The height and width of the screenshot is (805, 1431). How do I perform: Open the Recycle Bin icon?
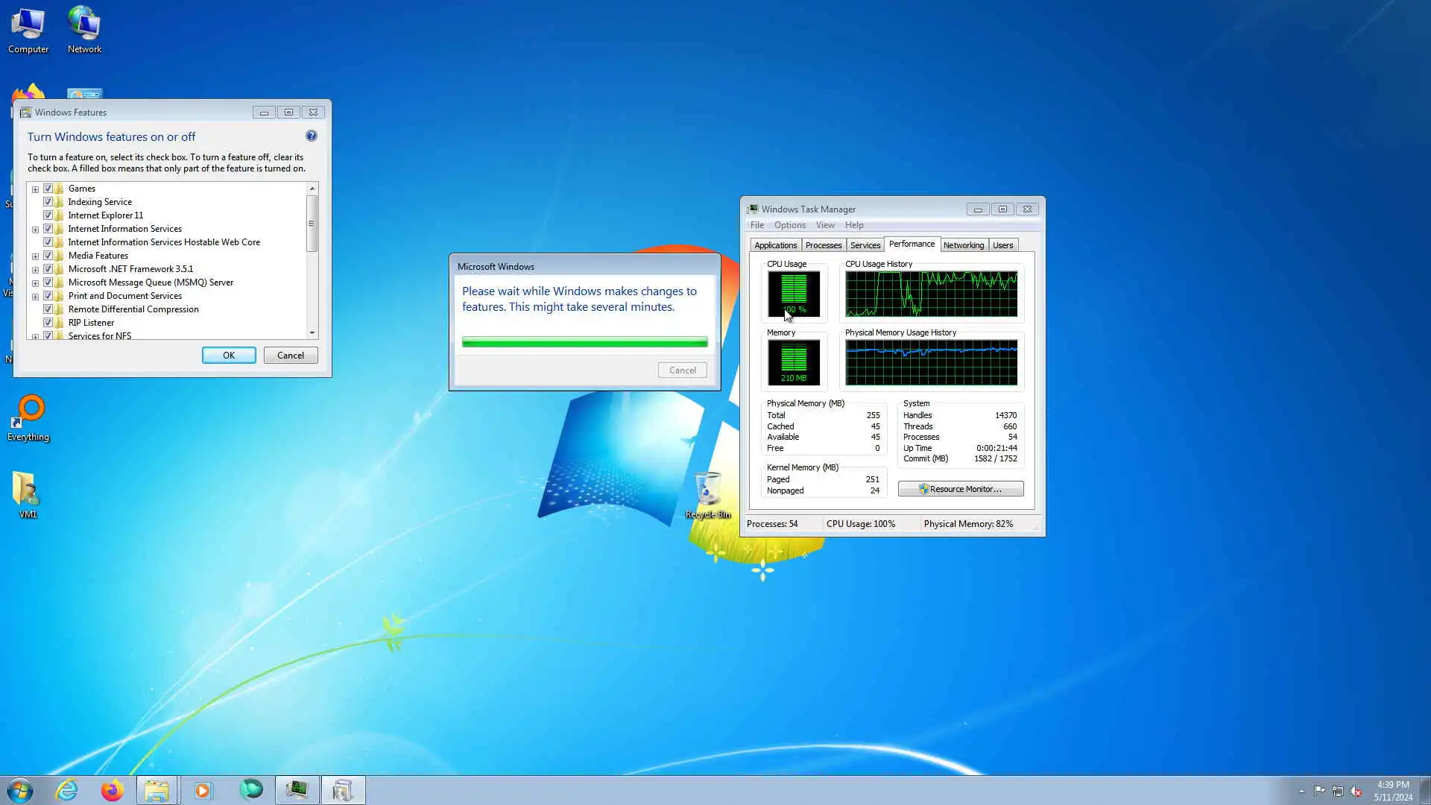point(707,492)
